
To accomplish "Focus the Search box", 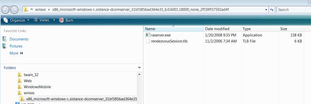I will 294,10.
